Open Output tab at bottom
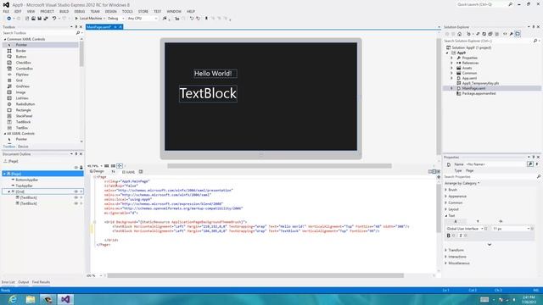Screen dimensions: 543x305 [x=24, y=282]
